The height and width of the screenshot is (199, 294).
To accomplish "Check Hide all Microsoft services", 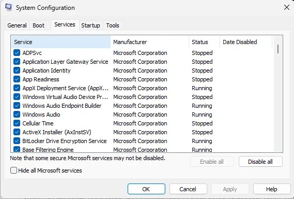I will [13, 170].
